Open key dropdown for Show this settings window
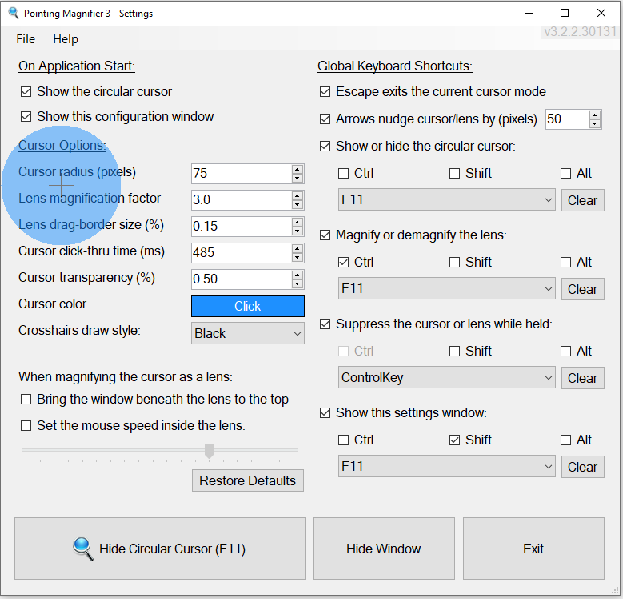Viewport: 623px width, 599px height. [446, 466]
